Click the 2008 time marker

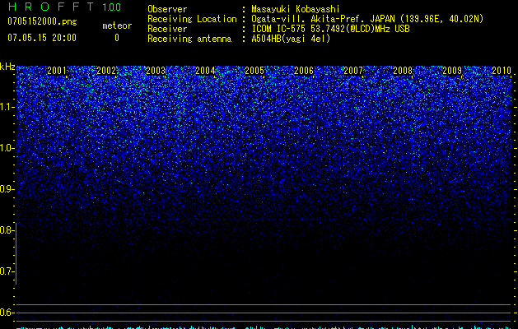tap(403, 71)
